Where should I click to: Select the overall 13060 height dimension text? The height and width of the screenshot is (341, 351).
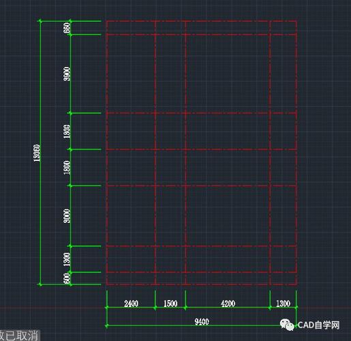(37, 153)
